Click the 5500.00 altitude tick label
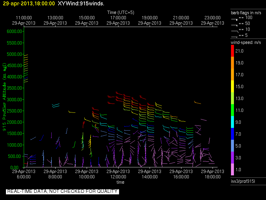266x200 pixels. (x=15, y=43)
